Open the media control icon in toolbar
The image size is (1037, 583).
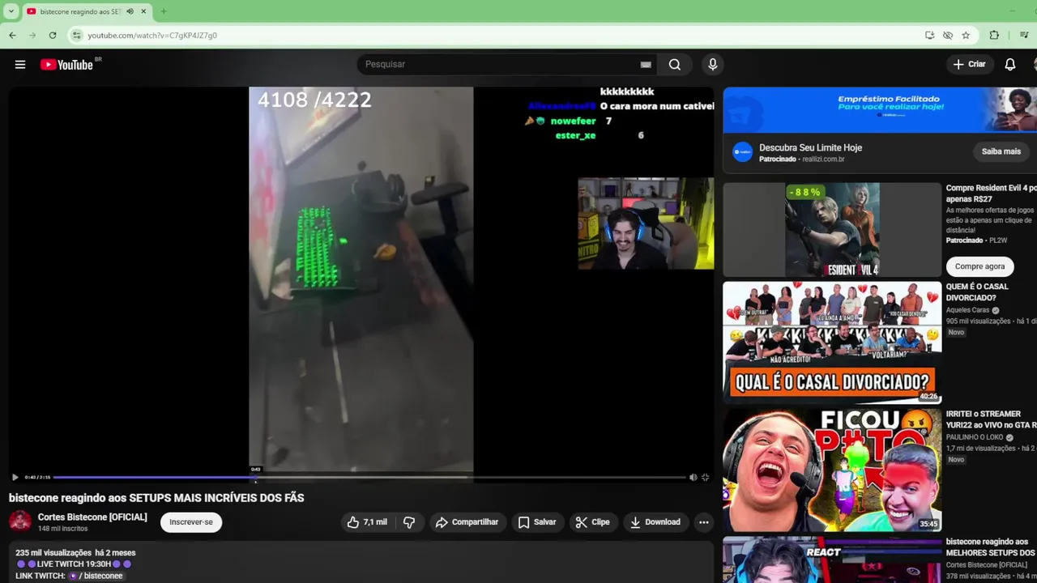click(1024, 35)
